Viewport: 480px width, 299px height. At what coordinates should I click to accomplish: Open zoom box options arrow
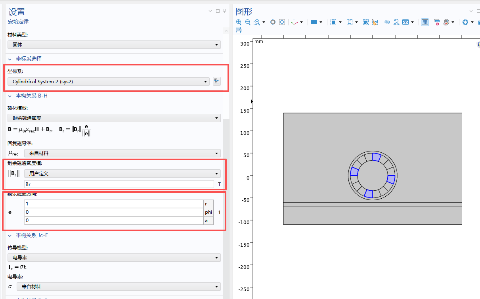[263, 22]
